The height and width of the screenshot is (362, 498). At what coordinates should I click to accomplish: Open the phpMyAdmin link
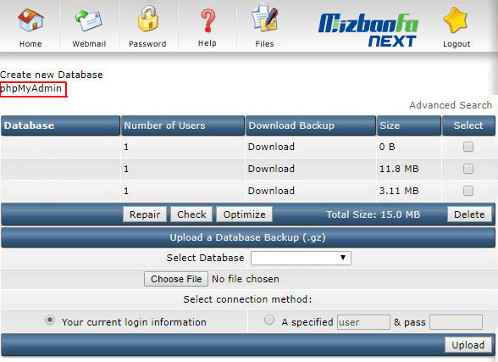pos(30,88)
